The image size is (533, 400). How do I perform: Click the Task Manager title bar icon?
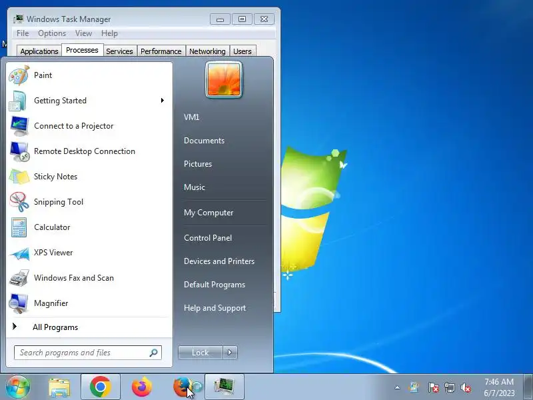[x=19, y=19]
